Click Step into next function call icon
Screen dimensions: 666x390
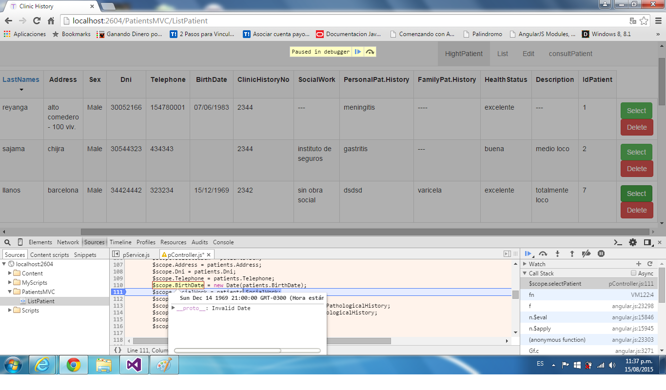tap(558, 253)
